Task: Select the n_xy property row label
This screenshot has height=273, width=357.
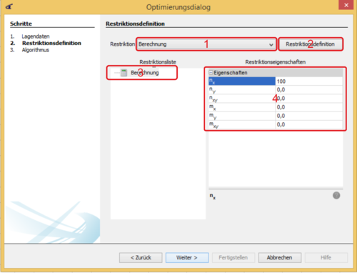Action: tap(242, 99)
